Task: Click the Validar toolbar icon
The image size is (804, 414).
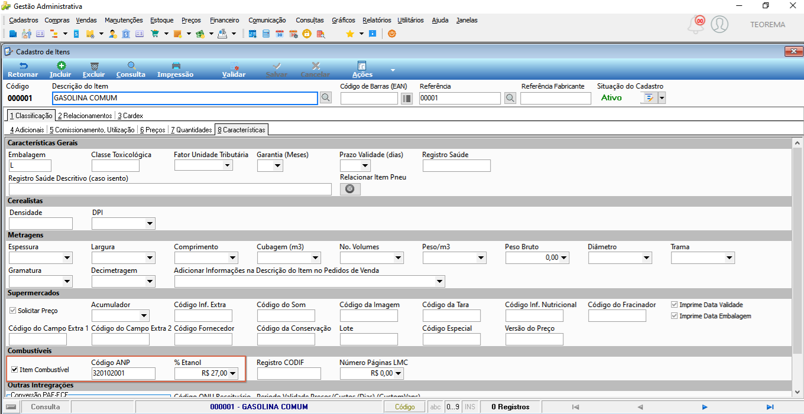Action: pos(234,66)
